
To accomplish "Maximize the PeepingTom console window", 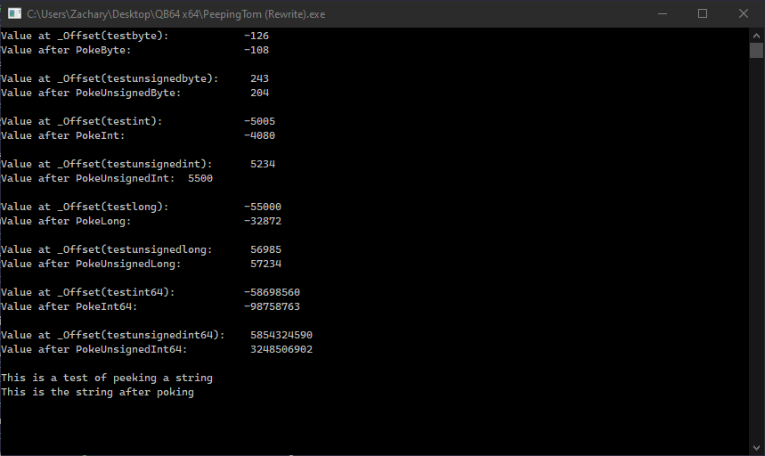I will point(703,13).
